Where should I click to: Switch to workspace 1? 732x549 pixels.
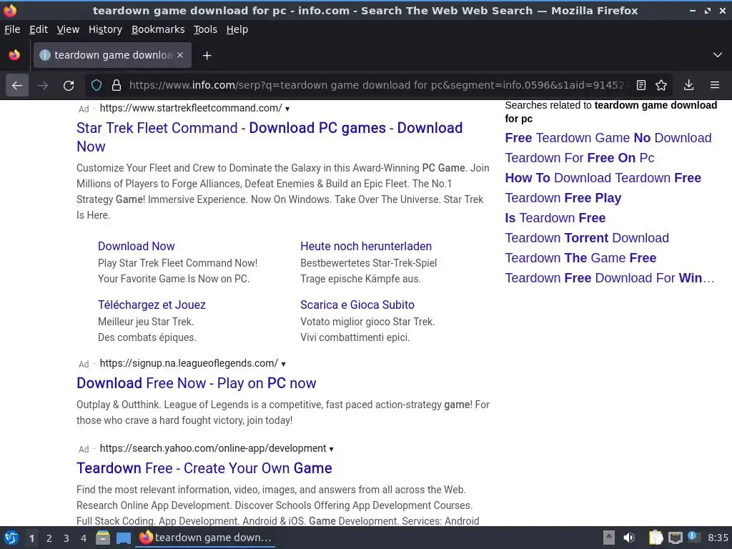pos(31,538)
